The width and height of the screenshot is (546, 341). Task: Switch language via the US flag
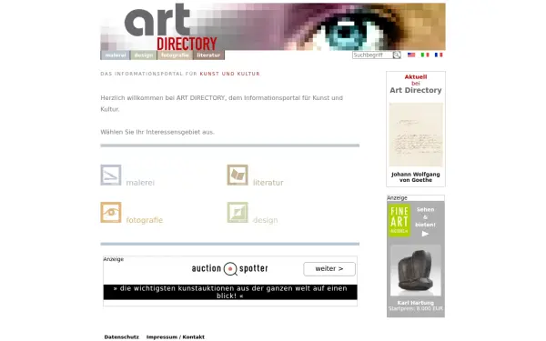pos(411,55)
